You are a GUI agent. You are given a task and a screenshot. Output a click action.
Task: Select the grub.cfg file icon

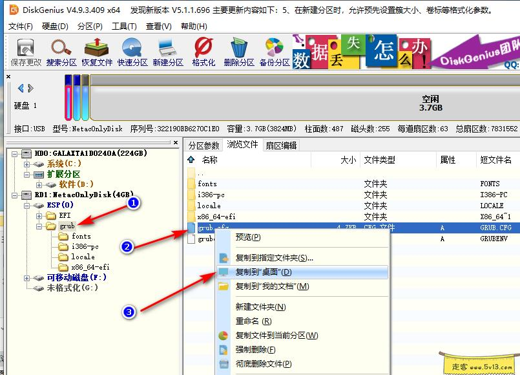point(190,228)
